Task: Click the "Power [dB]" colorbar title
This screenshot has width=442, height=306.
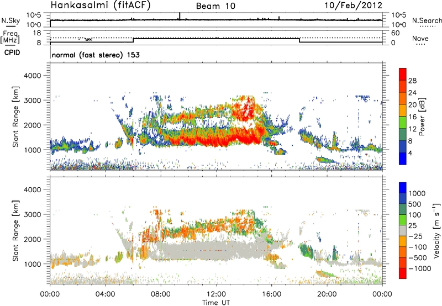Action: coord(422,117)
